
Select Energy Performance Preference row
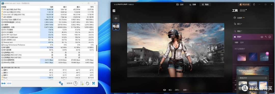pyautogui.click(x=47, y=45)
